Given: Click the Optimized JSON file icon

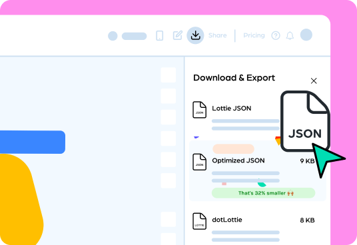Looking at the screenshot, I should [199, 162].
